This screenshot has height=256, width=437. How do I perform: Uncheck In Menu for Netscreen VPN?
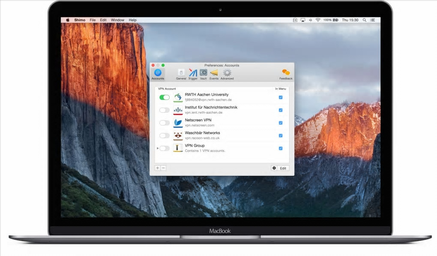[281, 123]
